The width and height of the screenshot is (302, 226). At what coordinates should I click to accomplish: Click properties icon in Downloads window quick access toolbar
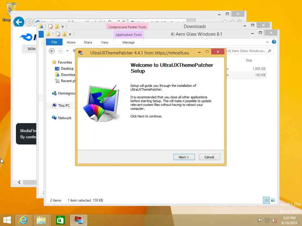51,26
